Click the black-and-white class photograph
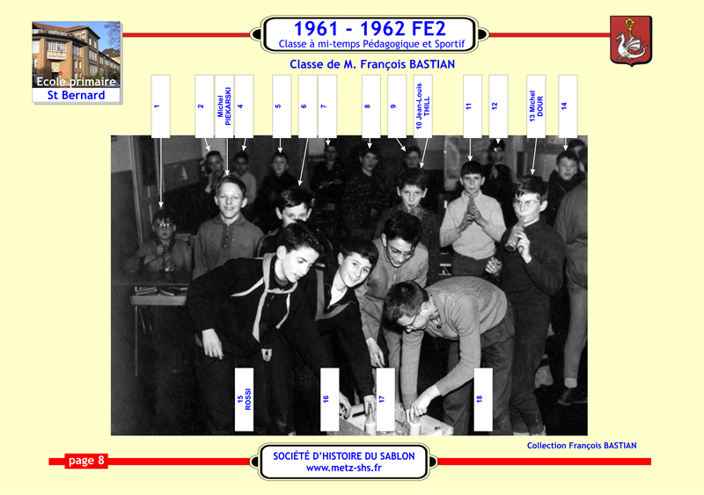Viewport: 704px width, 495px height. point(348,285)
